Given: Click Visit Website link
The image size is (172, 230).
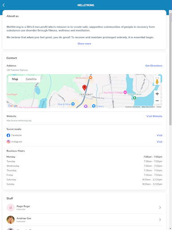Looking at the screenshot, I should (154, 116).
